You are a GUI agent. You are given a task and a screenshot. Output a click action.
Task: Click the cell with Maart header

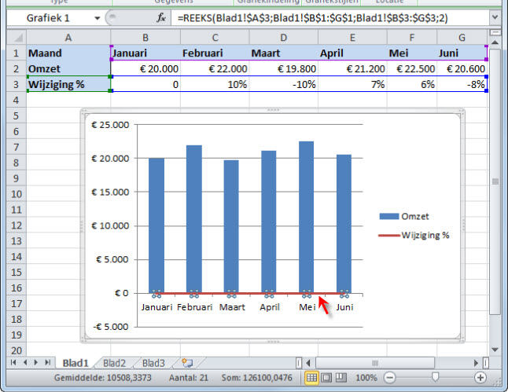click(283, 53)
